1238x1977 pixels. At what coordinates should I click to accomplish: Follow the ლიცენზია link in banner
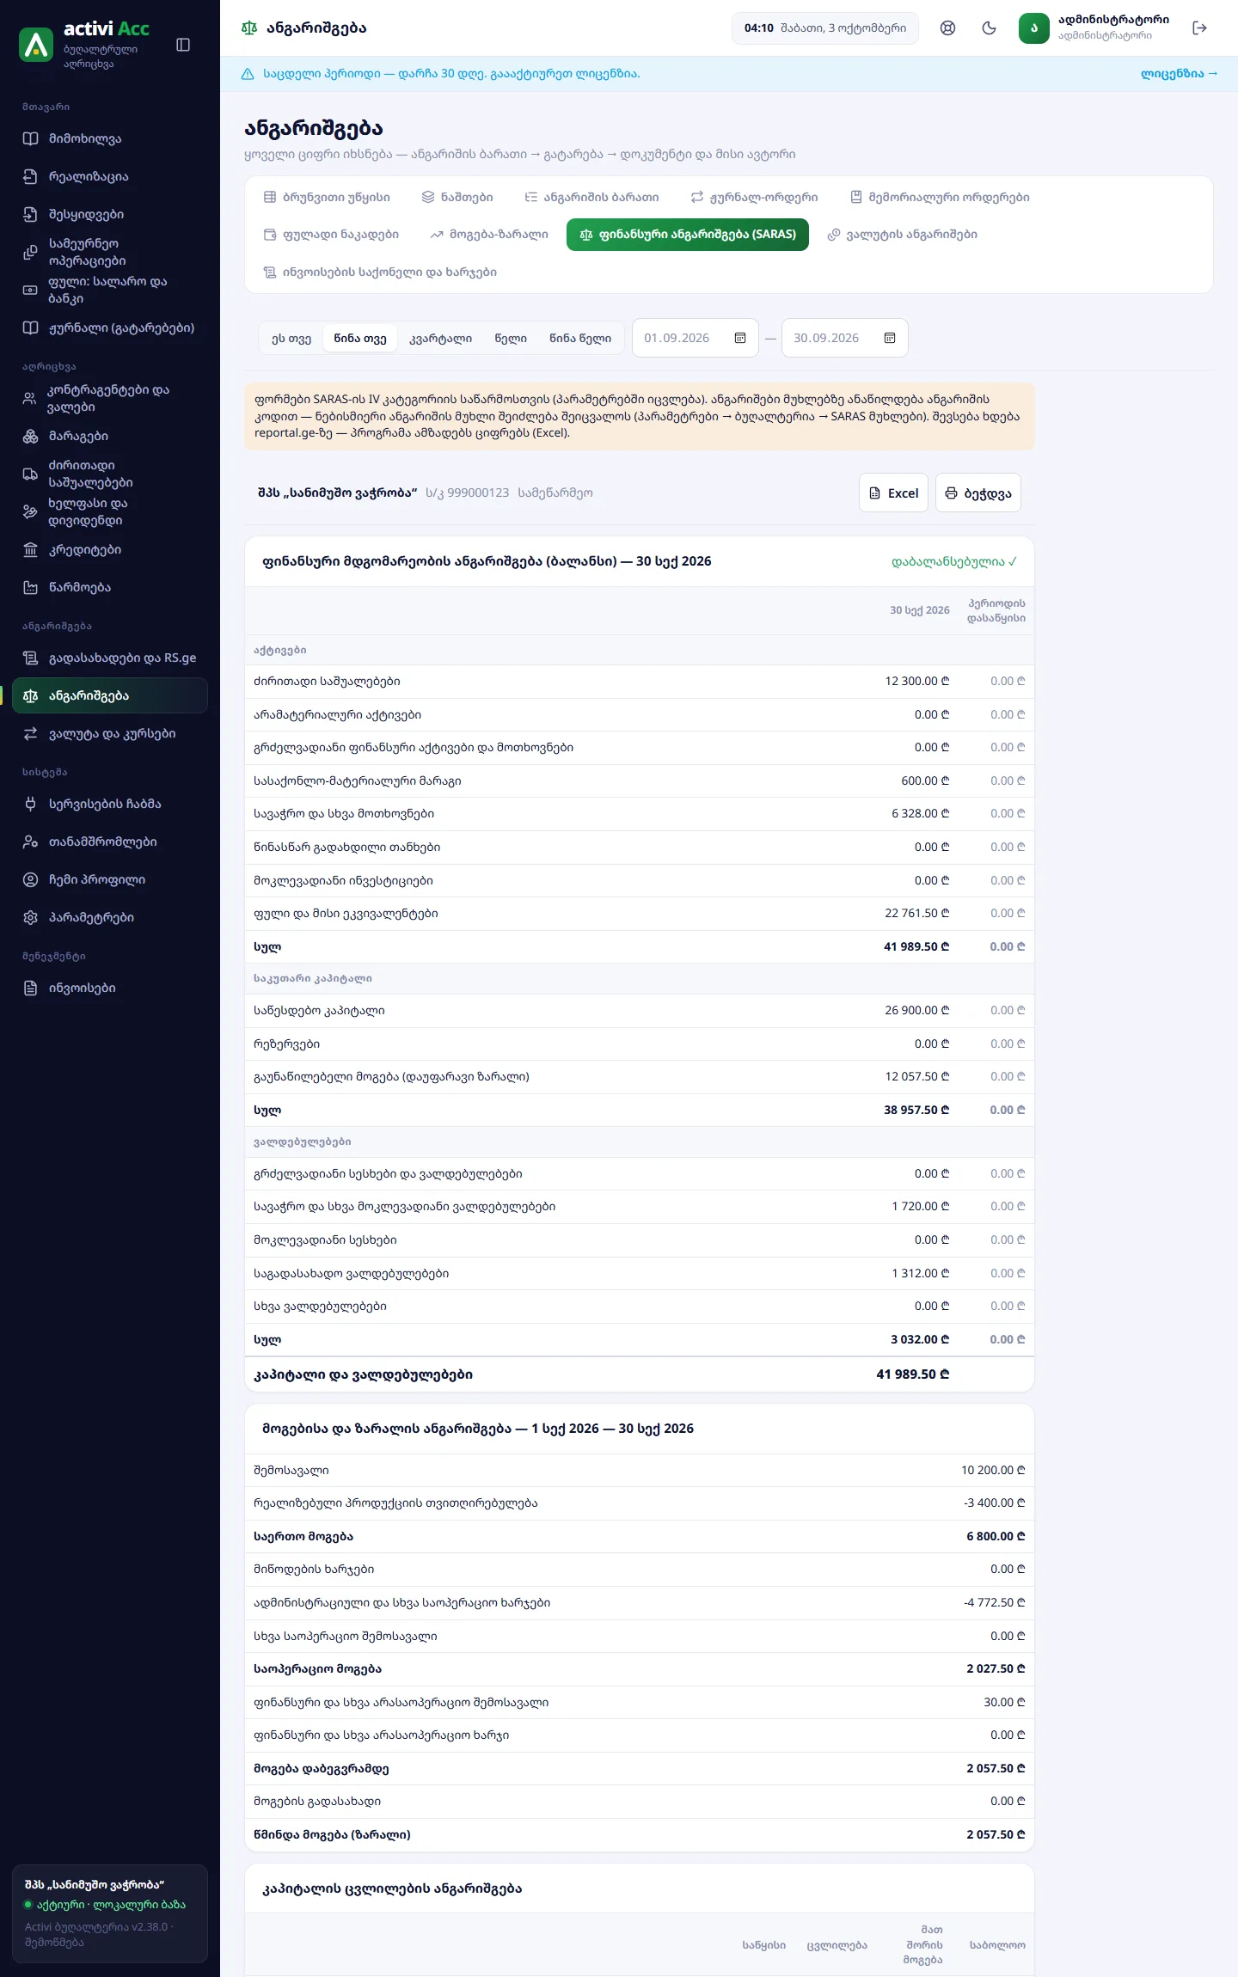1179,74
